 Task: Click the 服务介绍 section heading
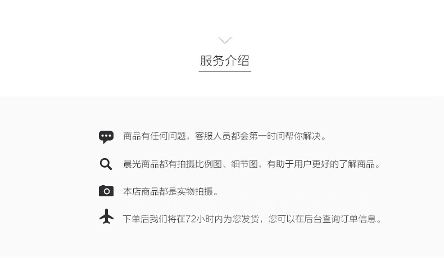[225, 61]
